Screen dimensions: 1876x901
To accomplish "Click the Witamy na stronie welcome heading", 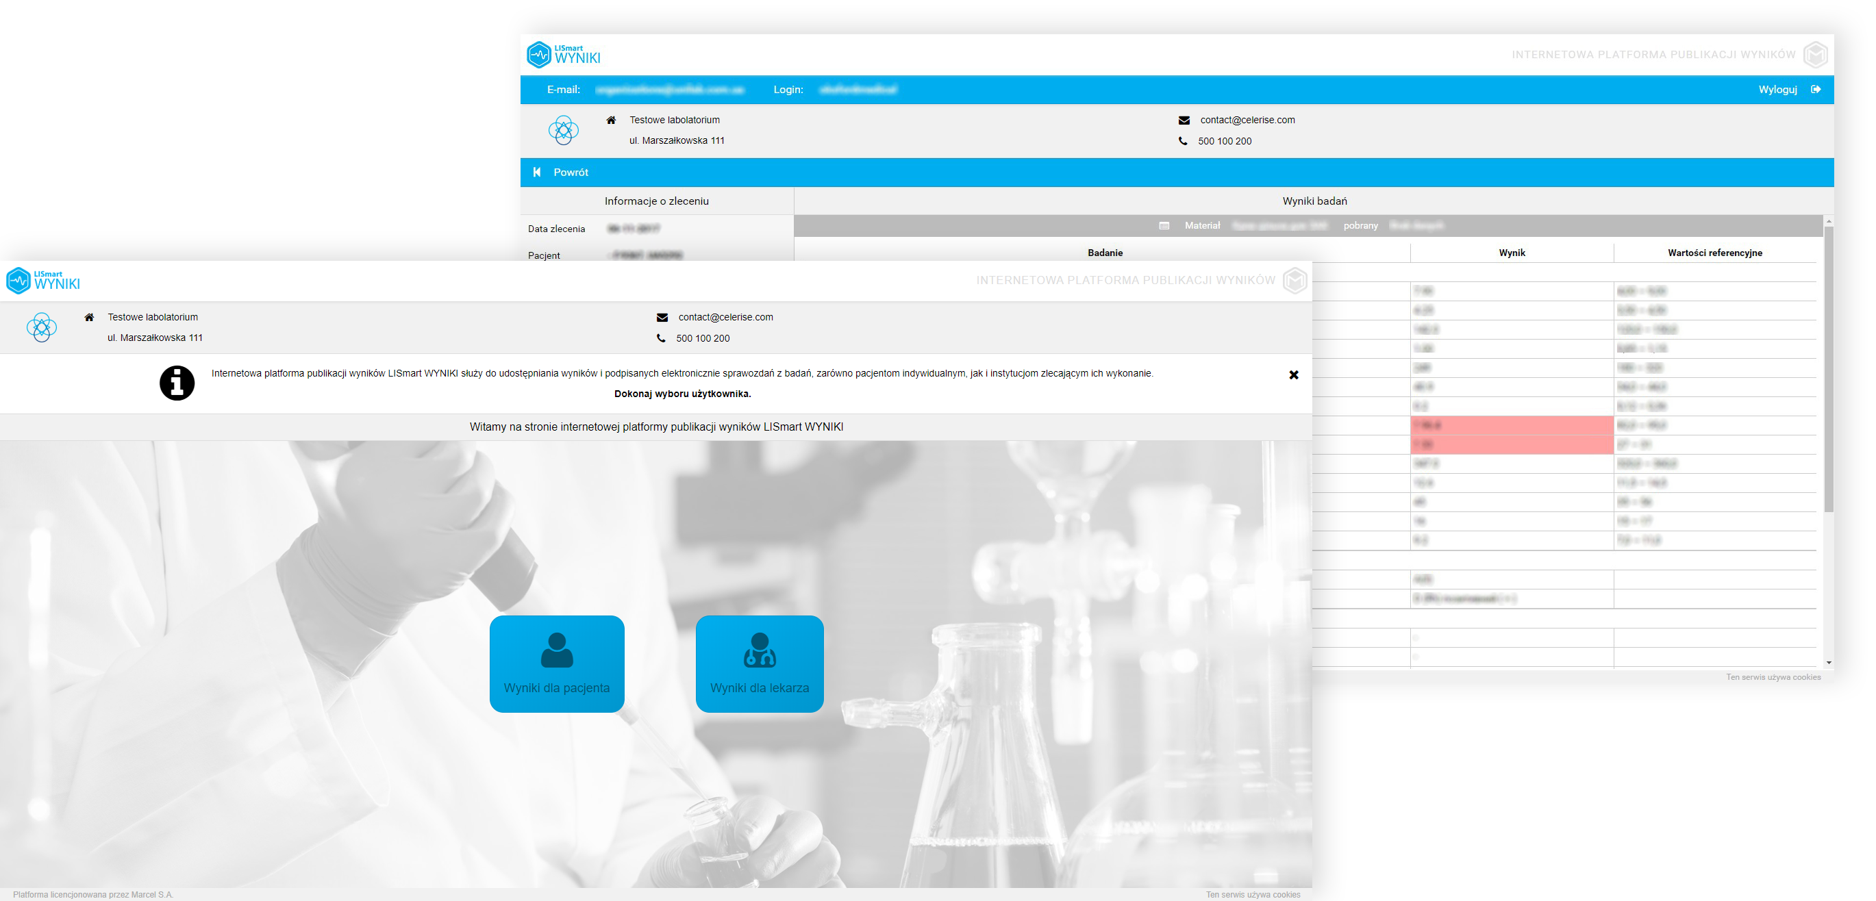I will tap(656, 427).
